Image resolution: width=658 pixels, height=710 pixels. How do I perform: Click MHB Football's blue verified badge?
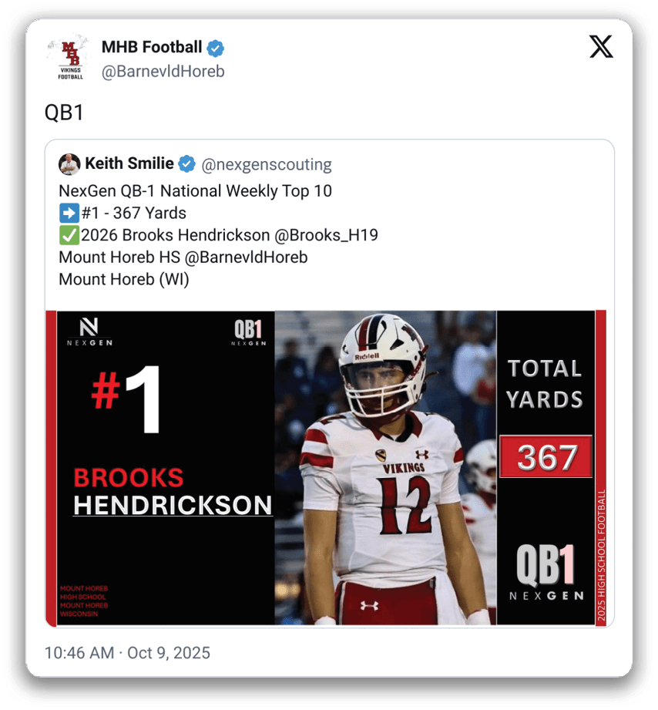click(x=216, y=48)
